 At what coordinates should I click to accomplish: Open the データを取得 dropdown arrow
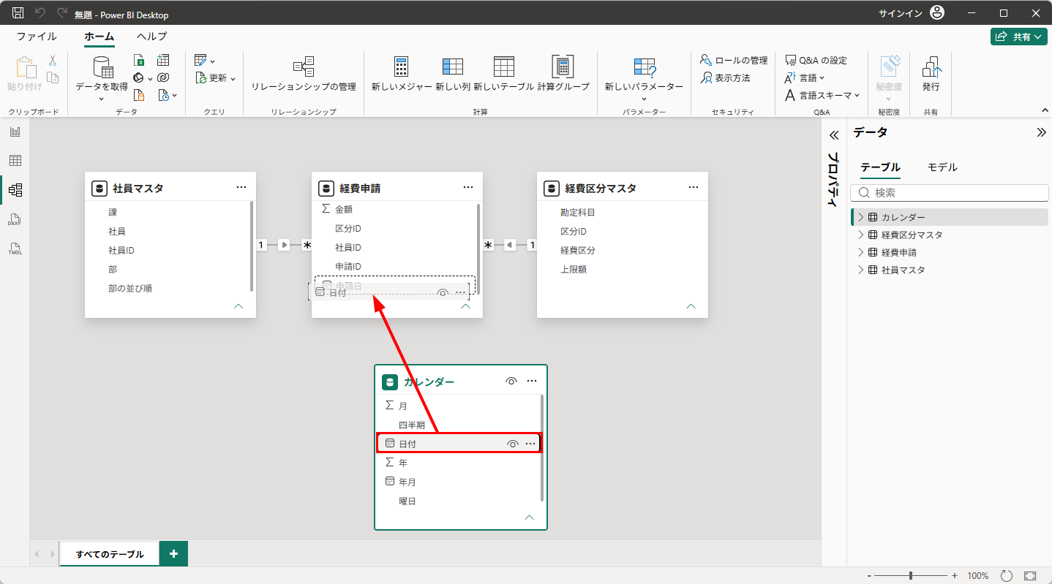pos(101,99)
